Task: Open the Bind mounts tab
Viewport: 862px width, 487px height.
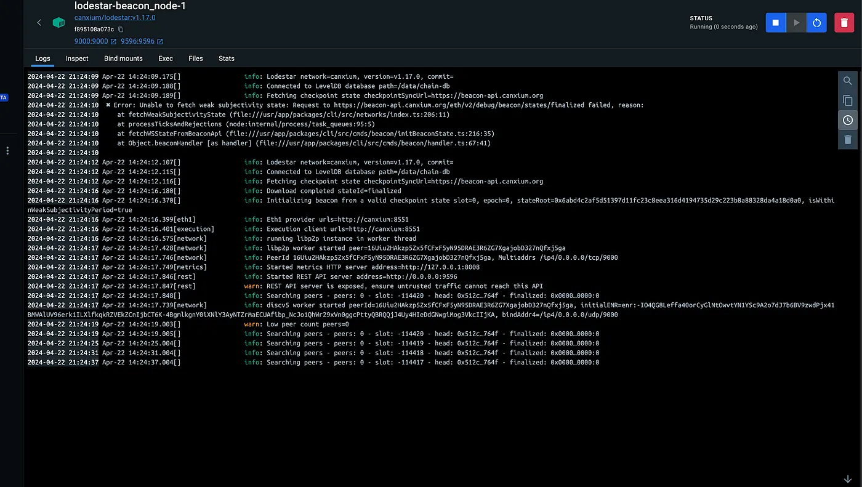Action: 123,58
